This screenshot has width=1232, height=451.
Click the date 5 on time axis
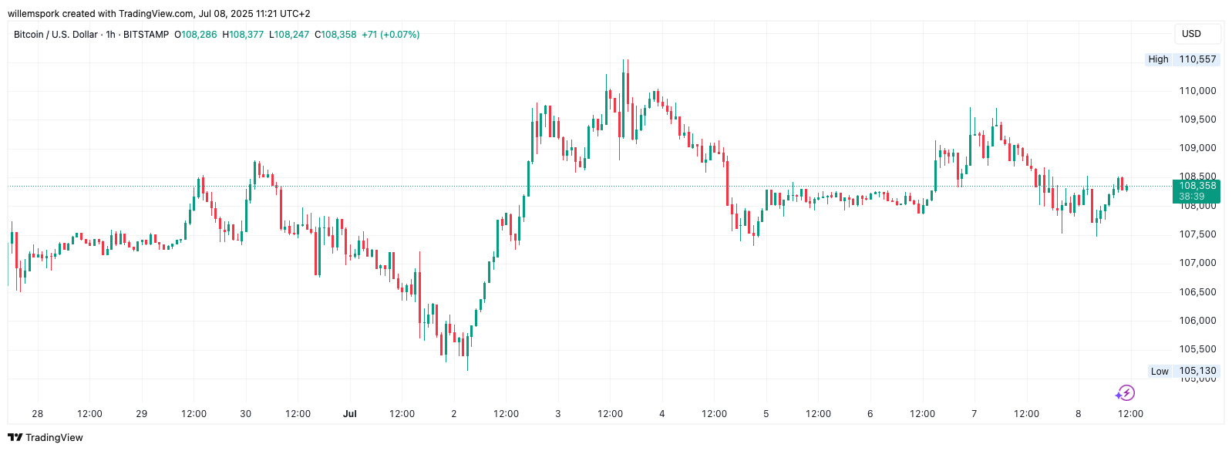pyautogui.click(x=766, y=414)
